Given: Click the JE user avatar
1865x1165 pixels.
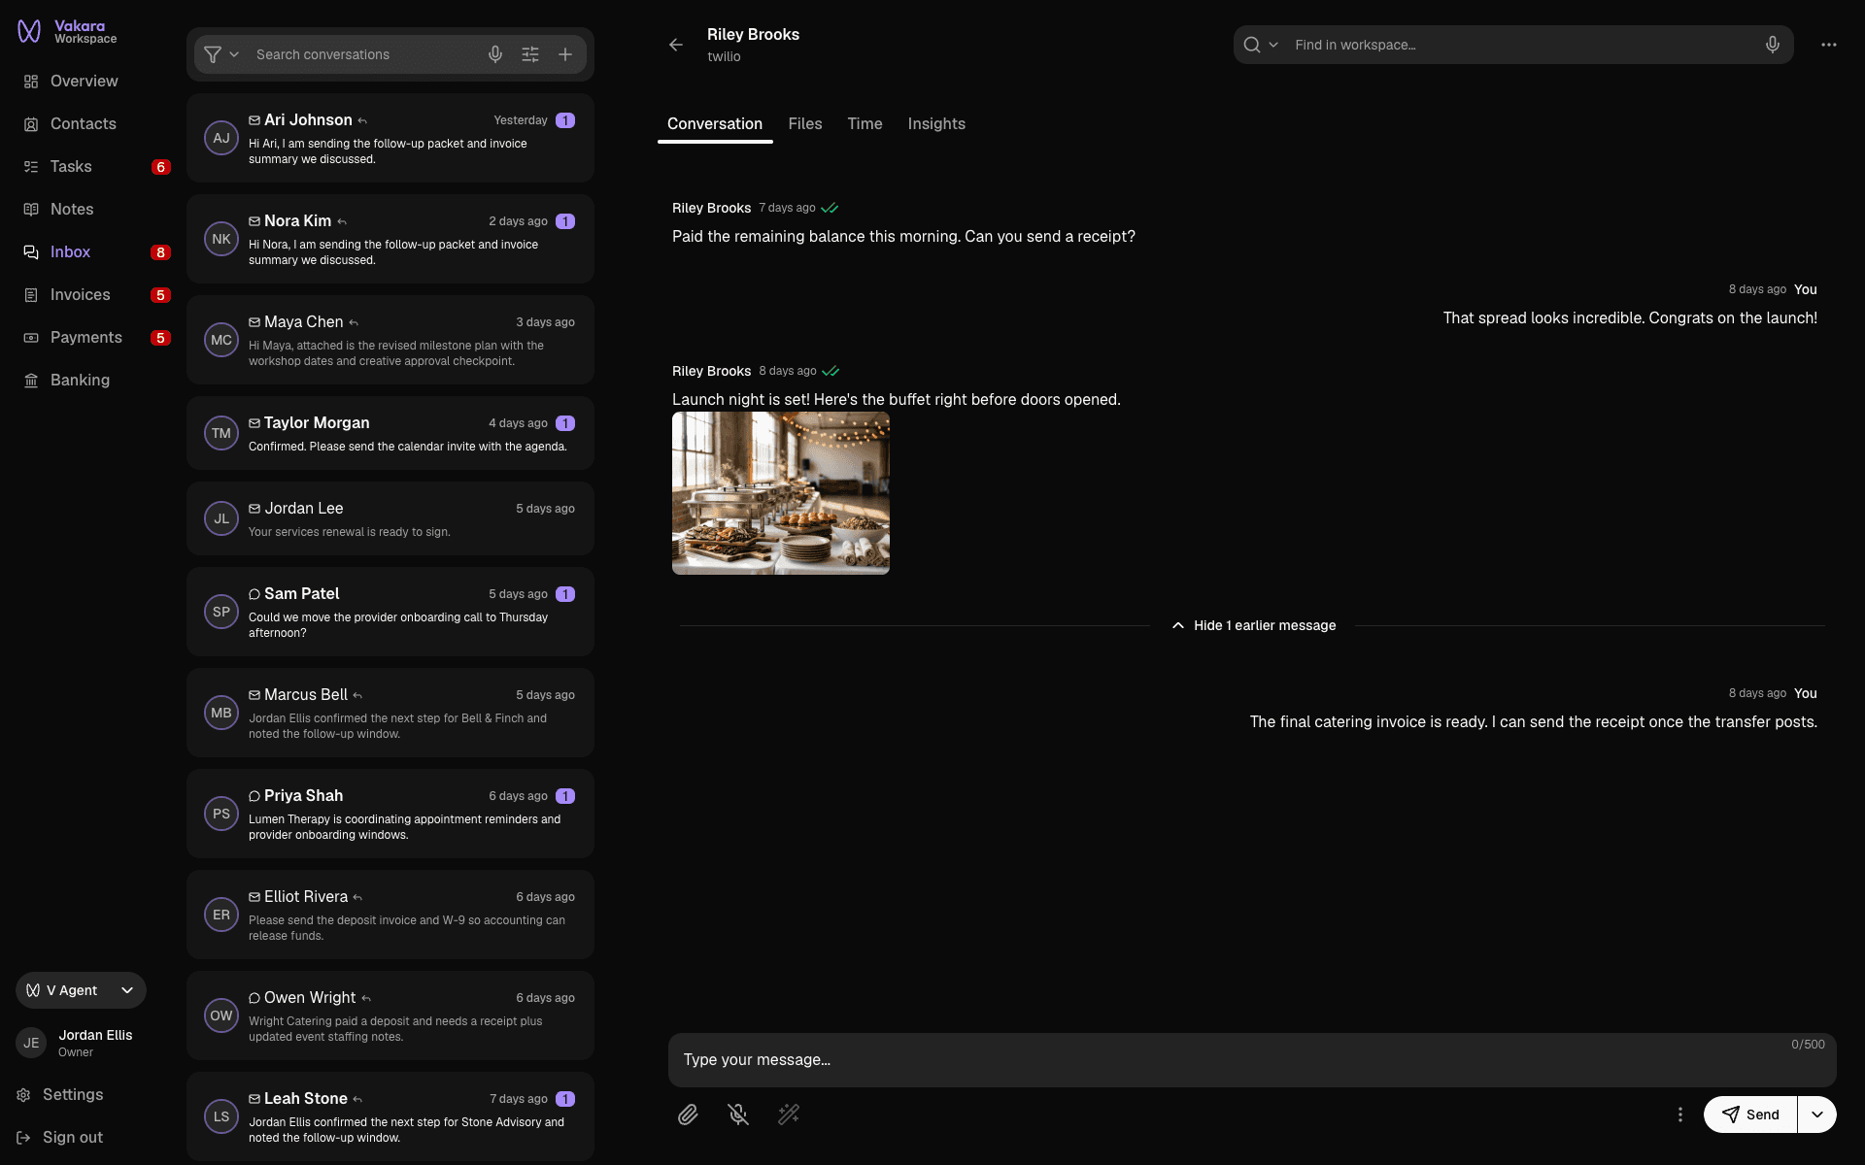Looking at the screenshot, I should pyautogui.click(x=31, y=1043).
